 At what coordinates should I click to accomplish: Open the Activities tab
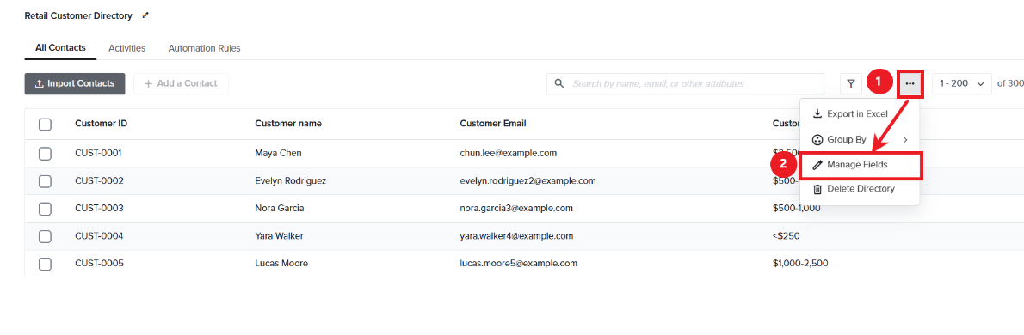126,48
